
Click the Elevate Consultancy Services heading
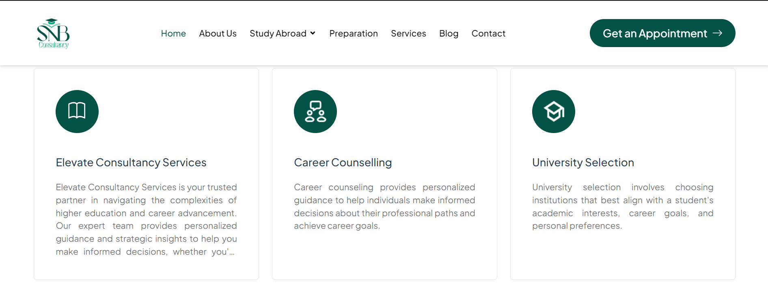[131, 163]
